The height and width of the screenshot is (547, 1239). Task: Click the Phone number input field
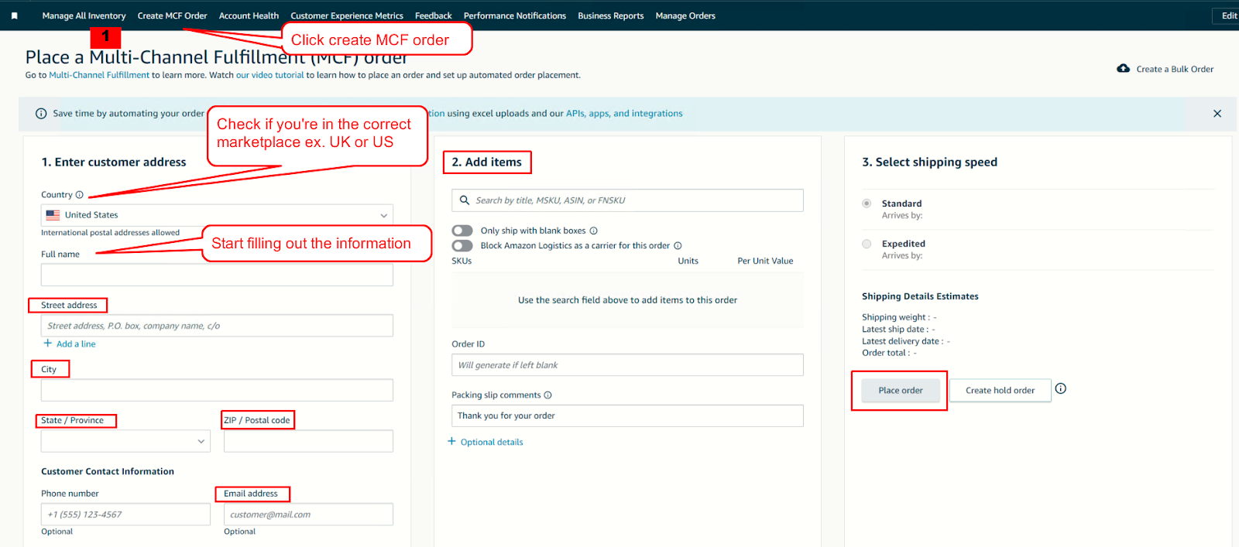(125, 515)
